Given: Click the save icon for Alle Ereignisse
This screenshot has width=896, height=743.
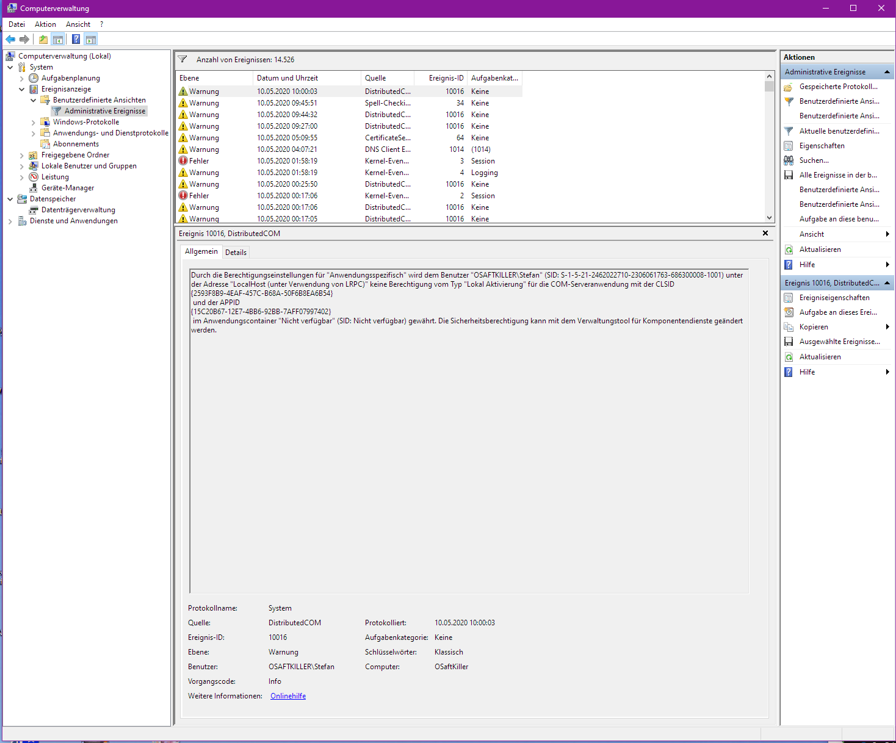Looking at the screenshot, I should pyautogui.click(x=789, y=175).
